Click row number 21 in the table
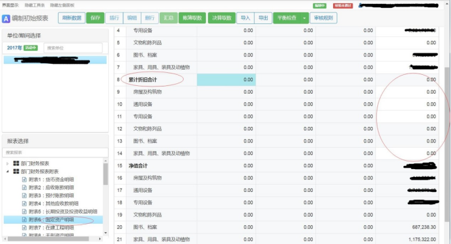The width and height of the screenshot is (451, 244). pos(120,239)
